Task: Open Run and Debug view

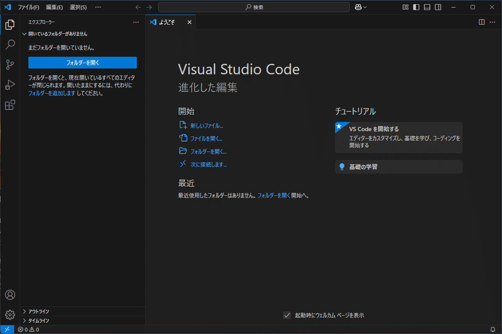Action: (x=10, y=85)
